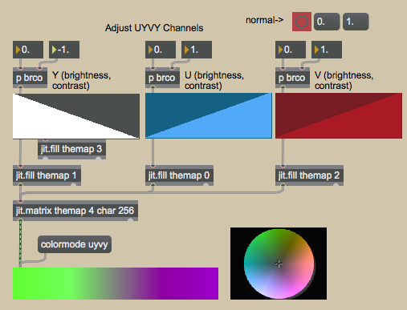This screenshot has height=310, width=407.
Task: Select the jit.fill themap 1 object
Action: (47, 175)
